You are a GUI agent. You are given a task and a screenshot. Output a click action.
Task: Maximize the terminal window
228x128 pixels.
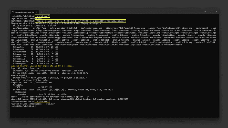[211, 12]
